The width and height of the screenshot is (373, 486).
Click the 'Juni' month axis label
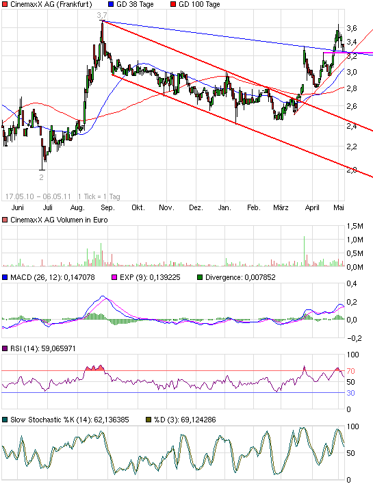tap(17, 207)
